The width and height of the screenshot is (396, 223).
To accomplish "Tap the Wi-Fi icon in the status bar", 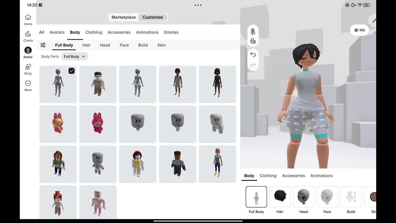I will point(360,5).
